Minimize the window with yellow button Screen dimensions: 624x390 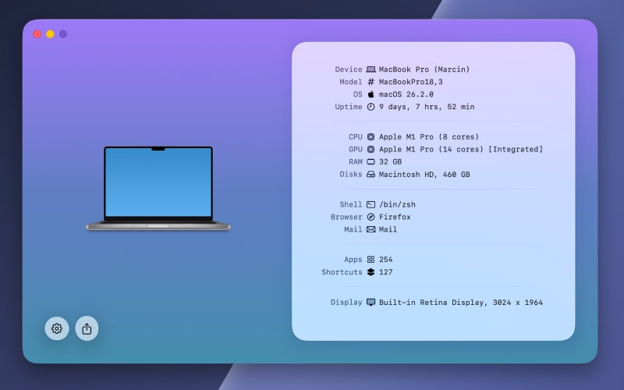coord(50,34)
